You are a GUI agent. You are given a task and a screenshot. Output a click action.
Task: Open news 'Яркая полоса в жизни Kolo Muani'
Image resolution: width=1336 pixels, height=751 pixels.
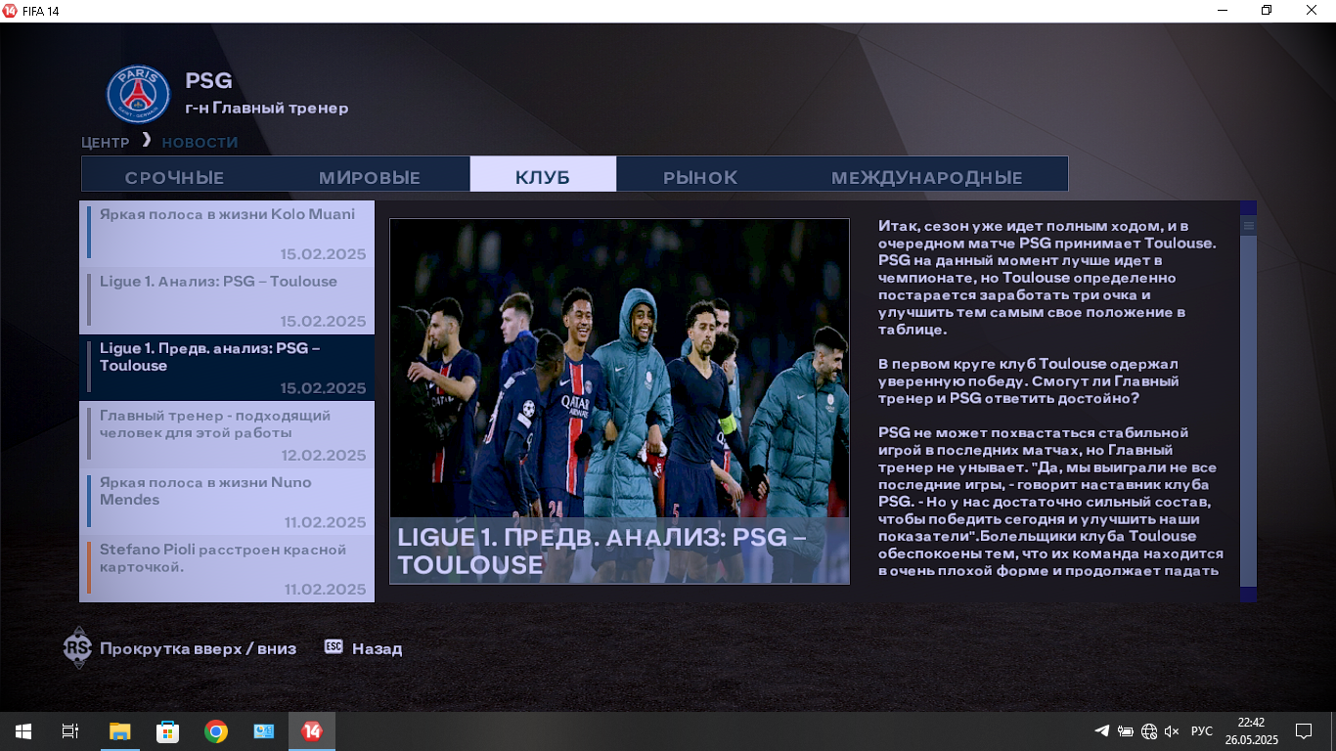click(227, 235)
